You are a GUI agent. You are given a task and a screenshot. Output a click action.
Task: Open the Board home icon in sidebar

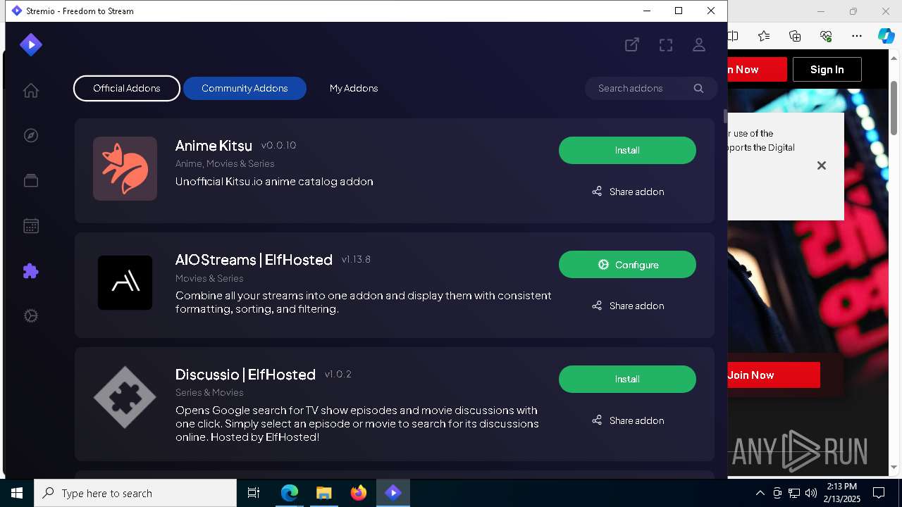pos(30,91)
